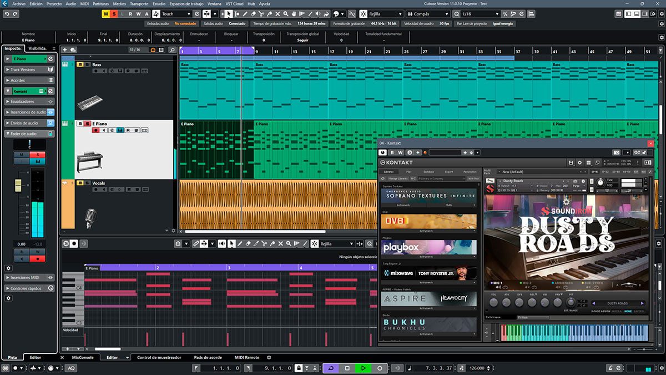The width and height of the screenshot is (666, 375).
Task: Select Kontakt track in inspector
Action: [29, 91]
